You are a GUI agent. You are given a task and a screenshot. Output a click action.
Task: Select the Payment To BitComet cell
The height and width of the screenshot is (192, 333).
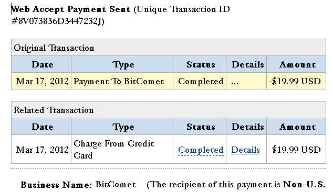(x=122, y=81)
